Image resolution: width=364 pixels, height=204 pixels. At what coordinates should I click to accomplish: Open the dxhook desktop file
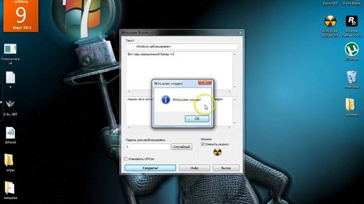point(10,135)
